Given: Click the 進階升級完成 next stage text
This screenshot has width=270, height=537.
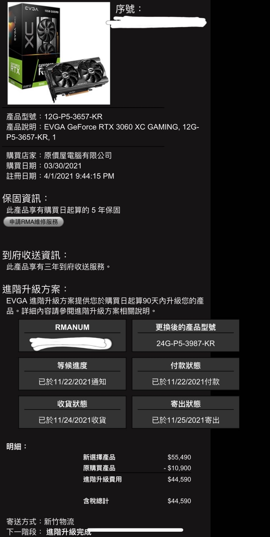Looking at the screenshot, I should click(x=69, y=532).
